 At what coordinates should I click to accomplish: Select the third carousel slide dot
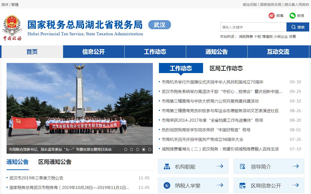[x=137, y=149]
